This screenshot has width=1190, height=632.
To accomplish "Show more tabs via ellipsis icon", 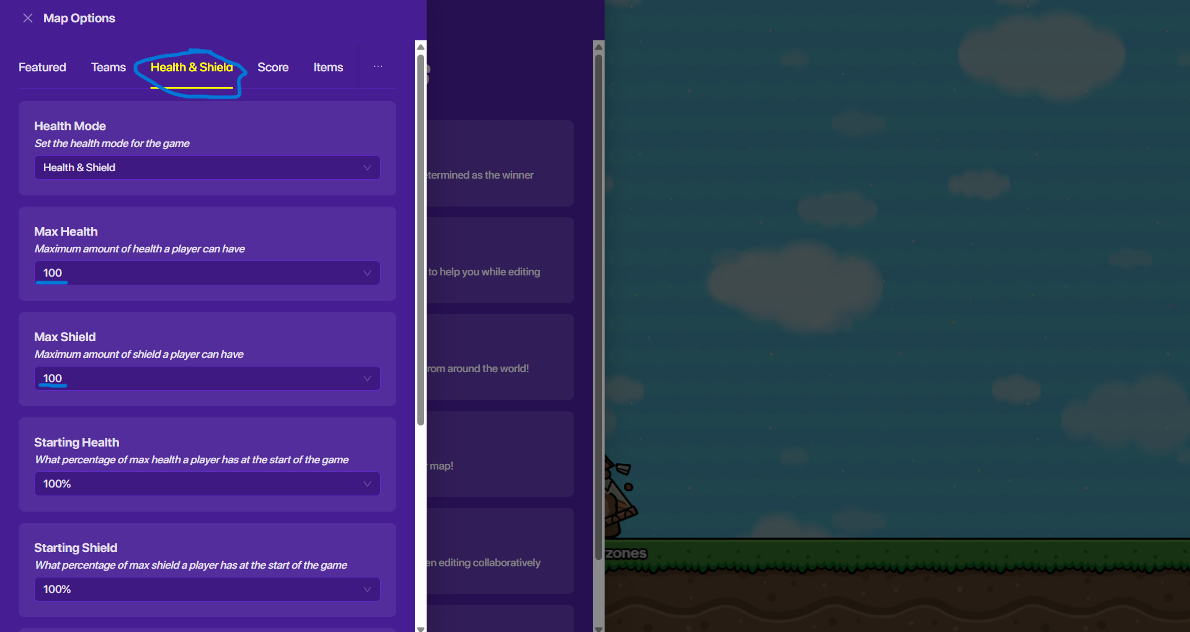I will click(x=378, y=66).
